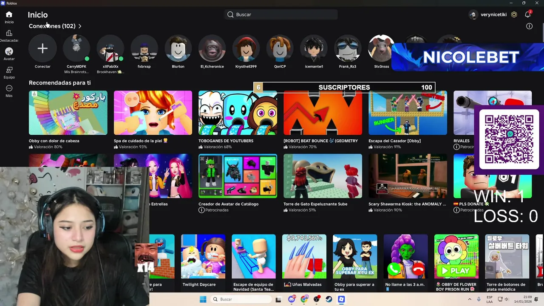The height and width of the screenshot is (306, 544).
Task: Open the ESP LAA language switcher
Action: click(490, 299)
